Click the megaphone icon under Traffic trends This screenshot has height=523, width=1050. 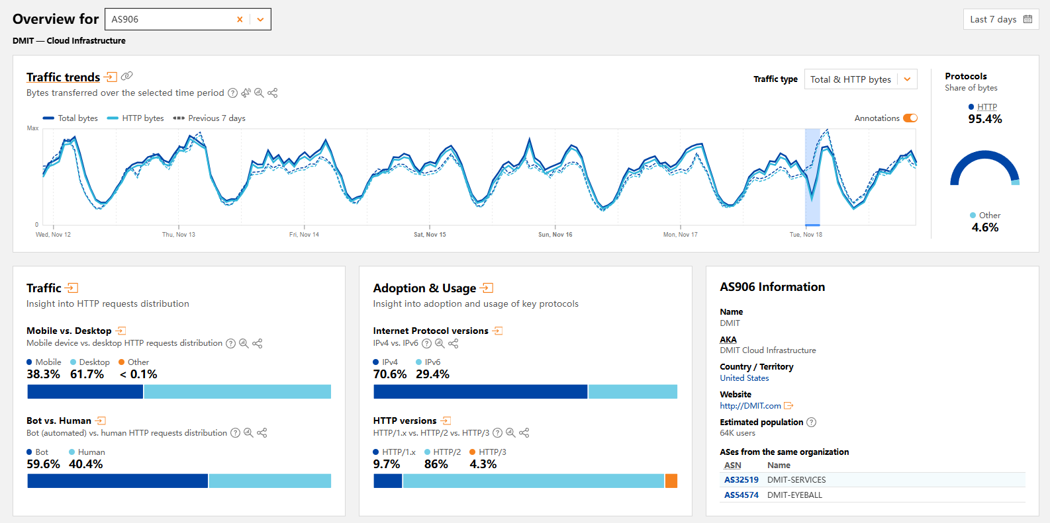pos(246,93)
